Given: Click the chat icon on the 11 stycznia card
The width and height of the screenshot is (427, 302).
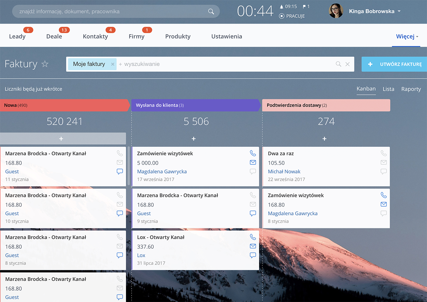Looking at the screenshot, I should coord(120,172).
